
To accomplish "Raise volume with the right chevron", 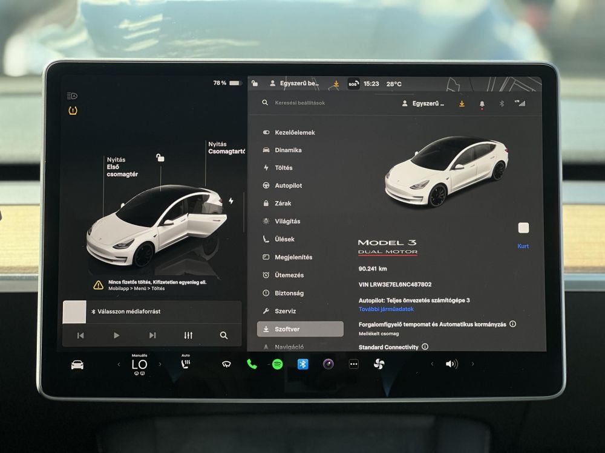I will (x=473, y=364).
